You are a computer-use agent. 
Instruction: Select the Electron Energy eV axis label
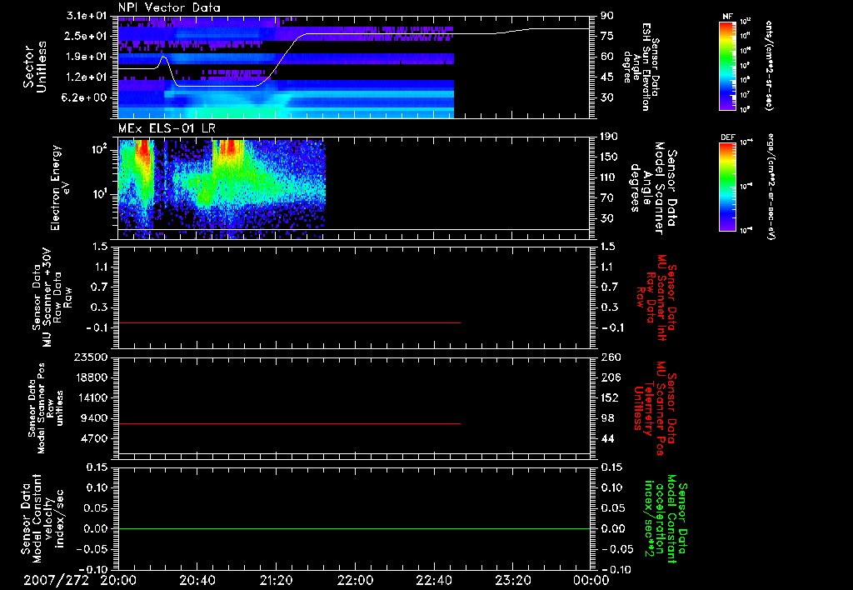pos(61,187)
